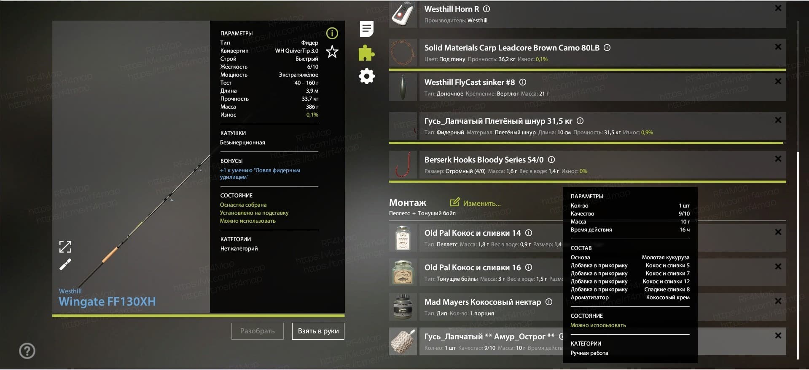Open the help question mark icon
Viewport: 809px width, 370px height.
[27, 351]
